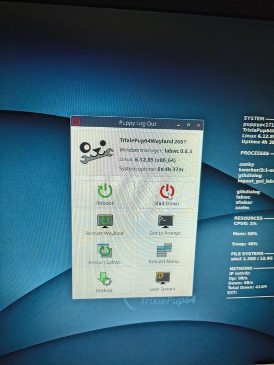Viewport: 274px width, 365px height.
Task: Click the zzzfm process entry
Action: (x=242, y=208)
